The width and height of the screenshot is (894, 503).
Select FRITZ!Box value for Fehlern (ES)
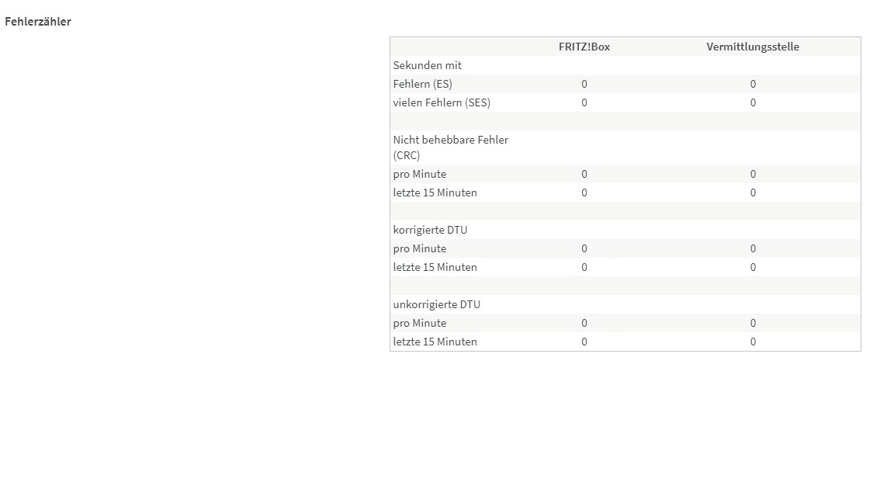tap(584, 84)
